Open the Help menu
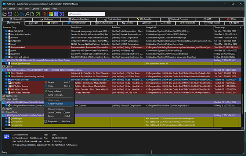Image resolution: width=246 pixels, height=156 pixels. [x=55, y=9]
